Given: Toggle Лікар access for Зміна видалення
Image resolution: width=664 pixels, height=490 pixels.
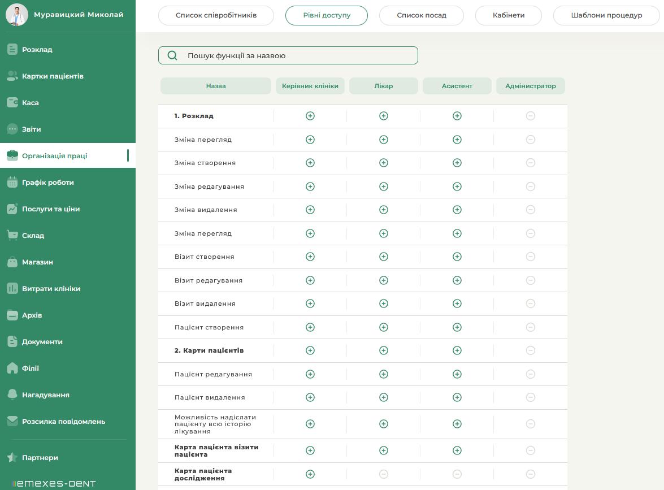Looking at the screenshot, I should [x=384, y=210].
